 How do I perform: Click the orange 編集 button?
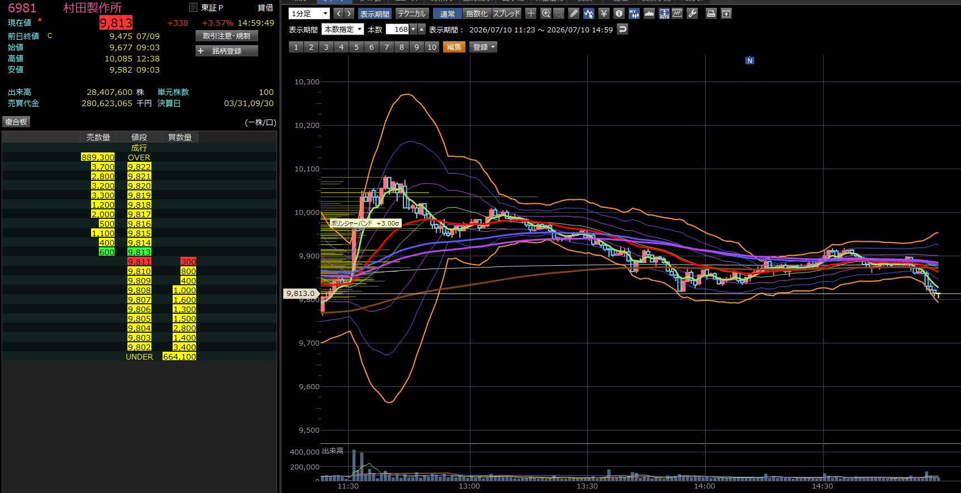coord(454,47)
